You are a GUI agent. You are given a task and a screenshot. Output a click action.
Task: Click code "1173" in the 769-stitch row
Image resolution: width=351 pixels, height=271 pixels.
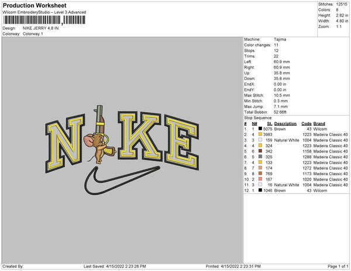307,173
